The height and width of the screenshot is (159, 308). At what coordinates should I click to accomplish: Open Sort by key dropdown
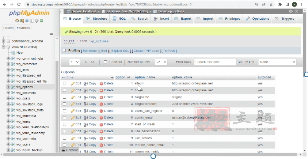[277, 62]
